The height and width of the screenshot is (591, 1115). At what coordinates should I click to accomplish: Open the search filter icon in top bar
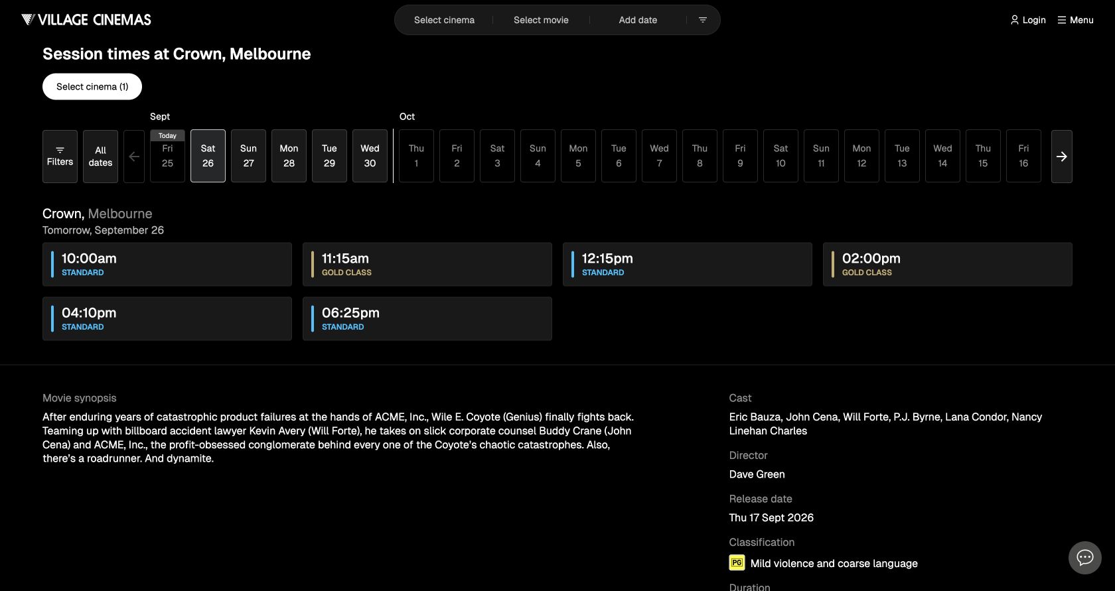pyautogui.click(x=703, y=20)
